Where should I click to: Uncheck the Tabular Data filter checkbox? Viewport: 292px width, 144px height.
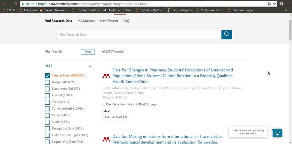click(x=47, y=76)
